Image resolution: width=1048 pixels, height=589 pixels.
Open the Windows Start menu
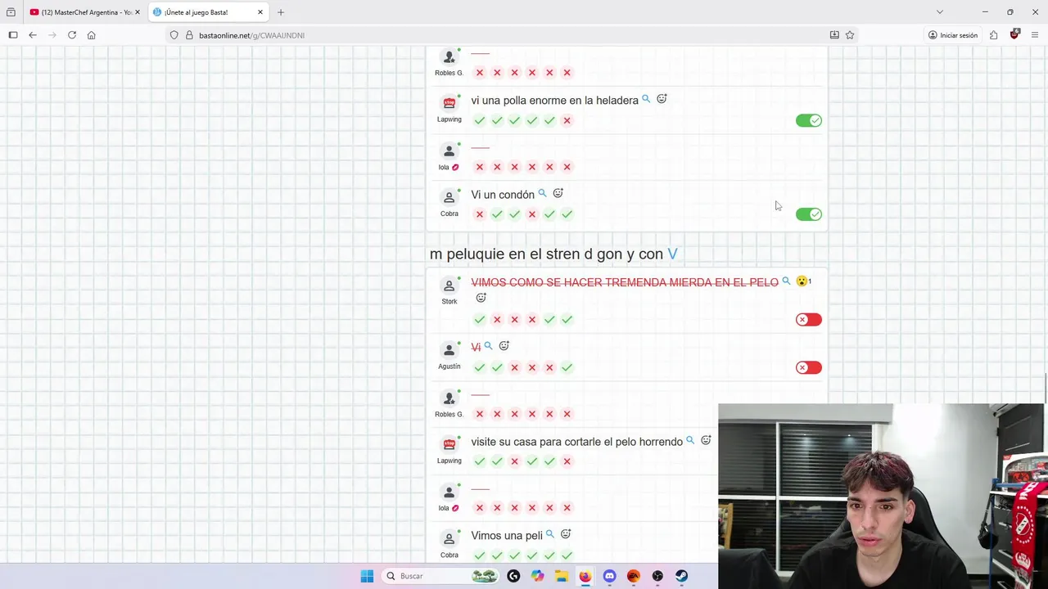click(x=367, y=576)
